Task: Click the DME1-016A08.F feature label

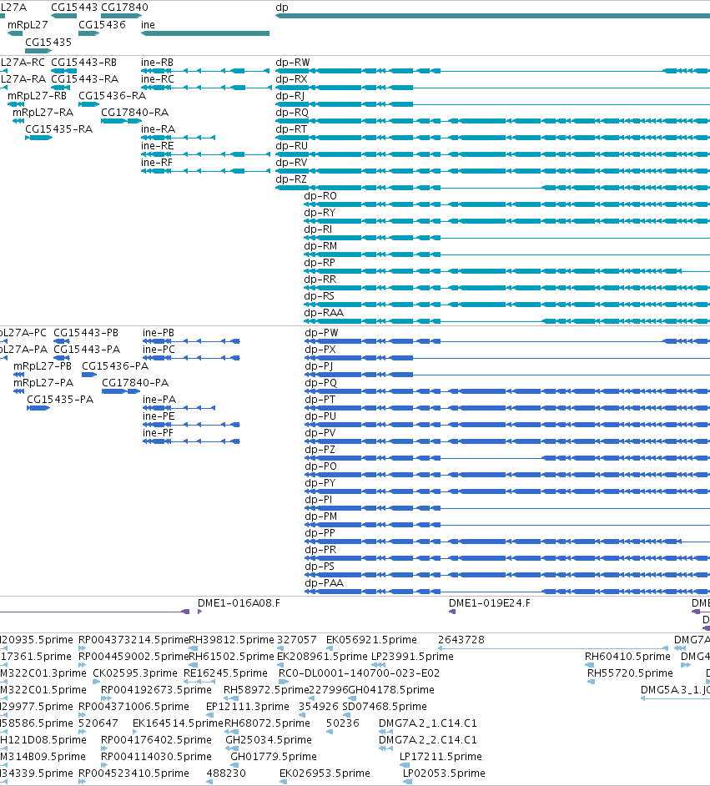Action: (239, 603)
